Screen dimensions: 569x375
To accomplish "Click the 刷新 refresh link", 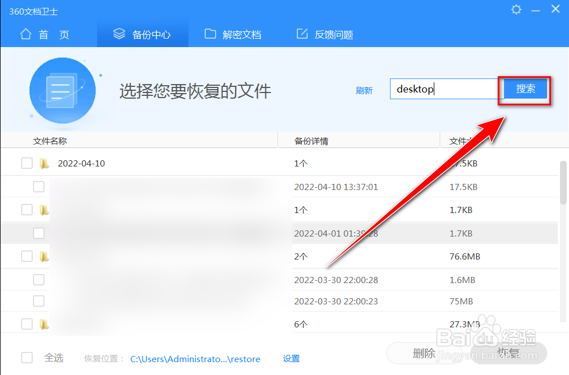I will point(364,90).
